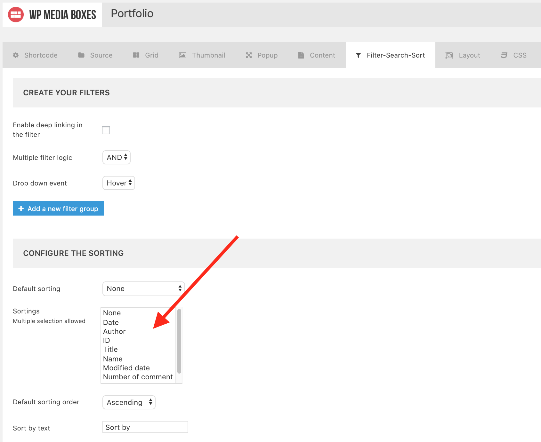Click the Sortings list scrollbar

click(179, 341)
